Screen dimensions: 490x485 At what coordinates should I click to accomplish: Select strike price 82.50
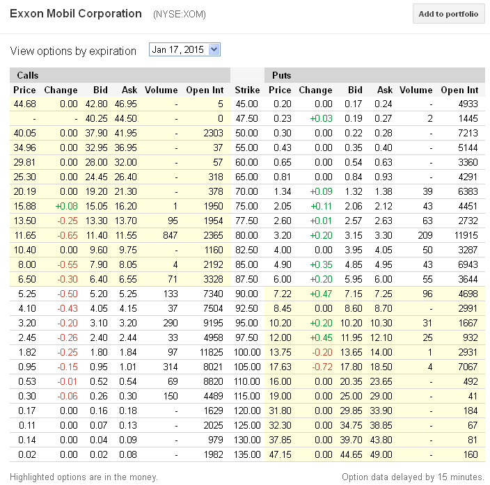point(246,250)
